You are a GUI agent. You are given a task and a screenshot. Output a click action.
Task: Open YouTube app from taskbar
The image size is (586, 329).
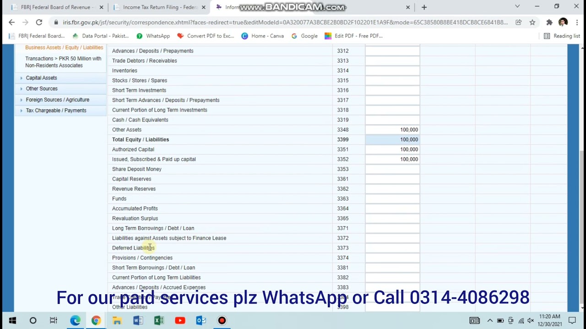point(180,321)
